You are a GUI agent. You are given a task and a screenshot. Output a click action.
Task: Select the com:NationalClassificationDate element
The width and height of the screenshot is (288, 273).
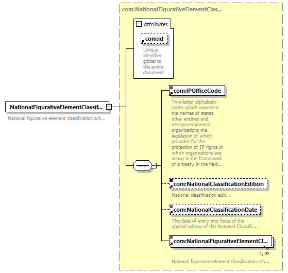click(x=215, y=210)
